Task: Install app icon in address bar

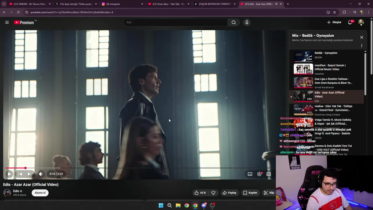Action: click(x=328, y=12)
